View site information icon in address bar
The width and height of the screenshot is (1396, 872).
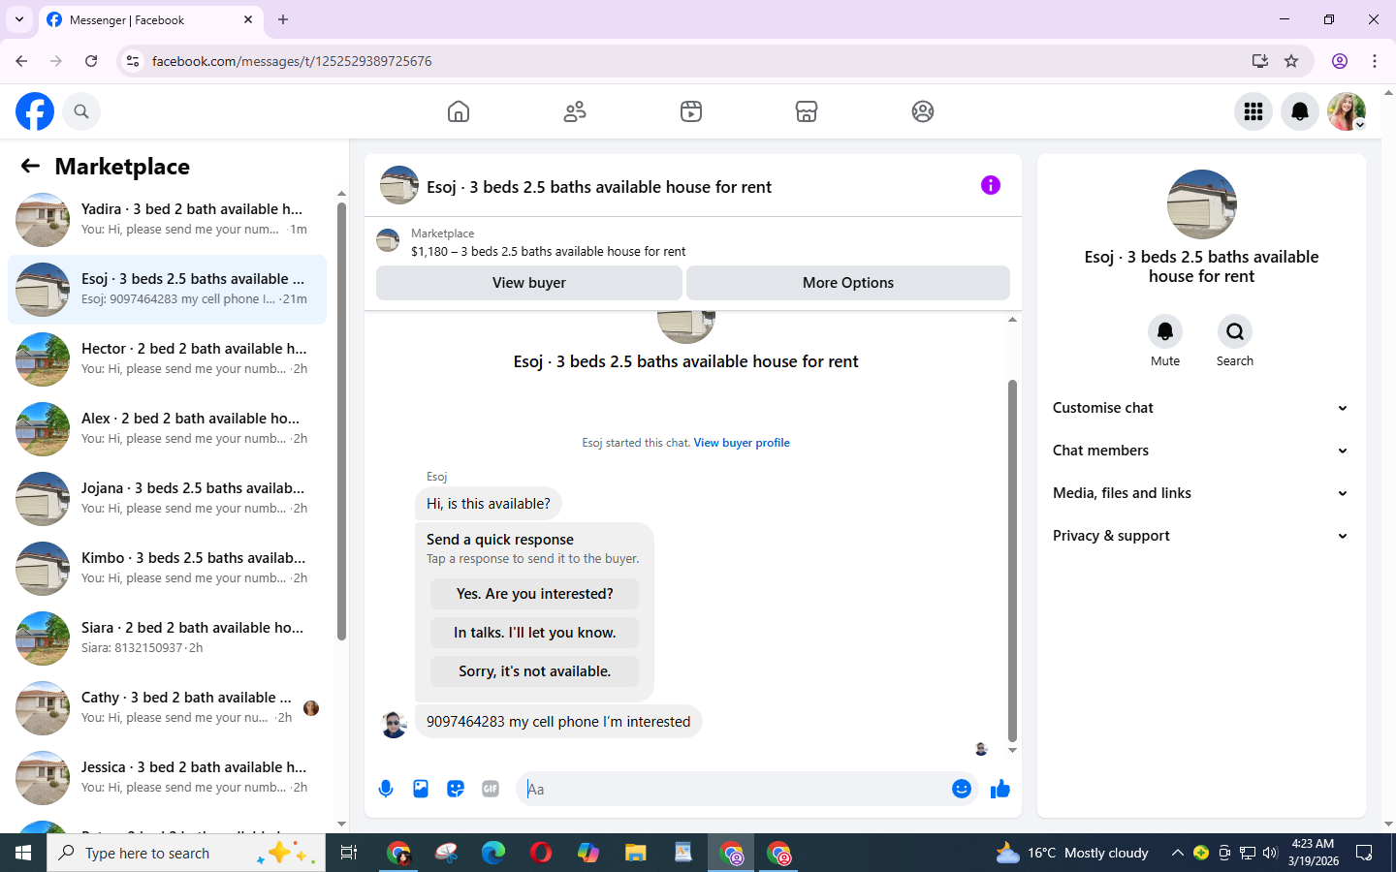click(133, 61)
